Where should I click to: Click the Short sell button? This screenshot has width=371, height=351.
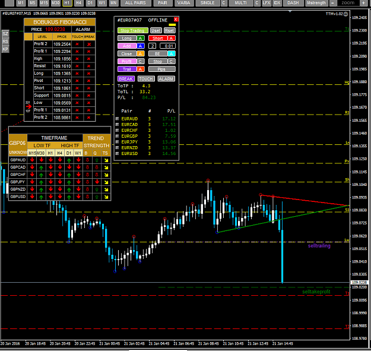158,38
